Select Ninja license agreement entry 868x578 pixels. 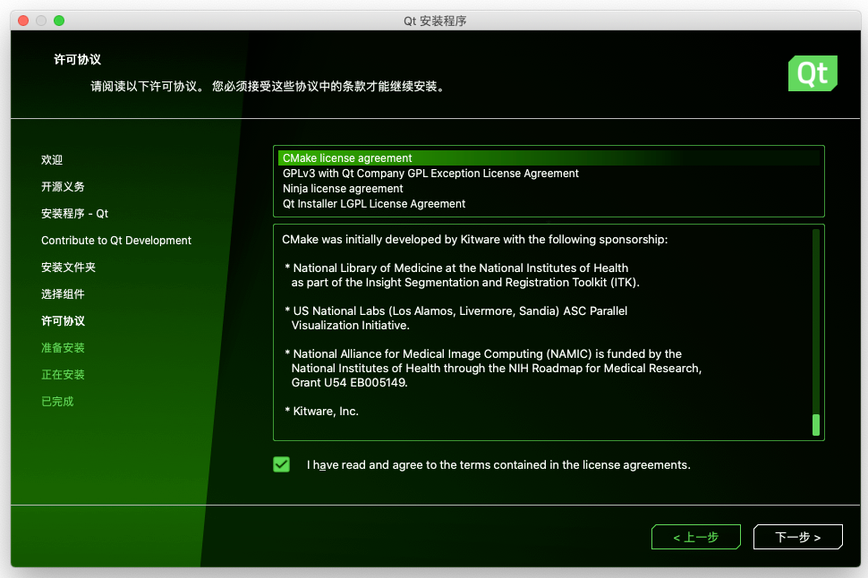[x=549, y=188]
